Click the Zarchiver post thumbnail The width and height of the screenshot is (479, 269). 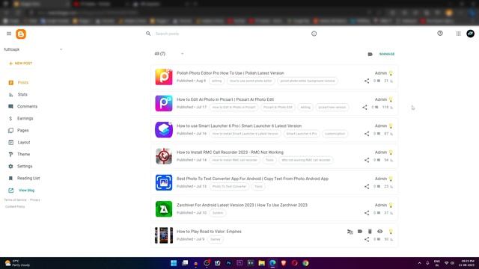(x=164, y=208)
